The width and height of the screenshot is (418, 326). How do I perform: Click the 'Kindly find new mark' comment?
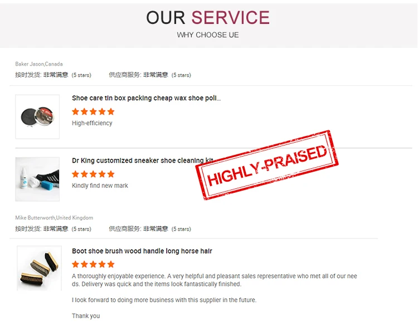click(x=100, y=186)
